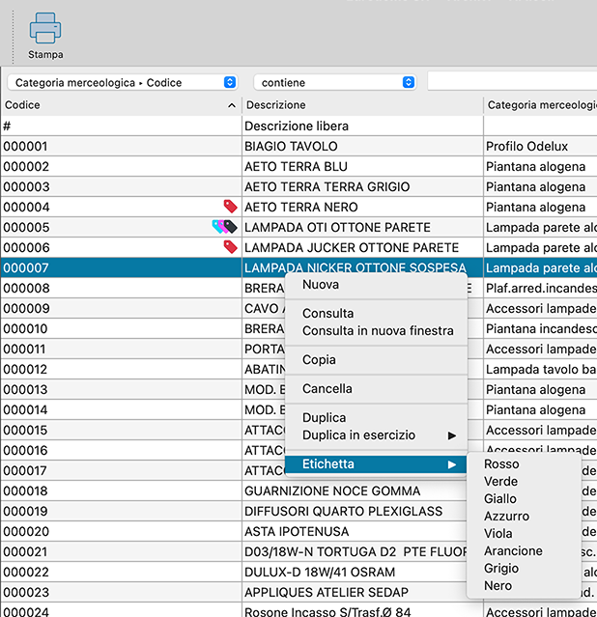
Task: Choose Nuova from the context menu
Action: pyautogui.click(x=321, y=285)
